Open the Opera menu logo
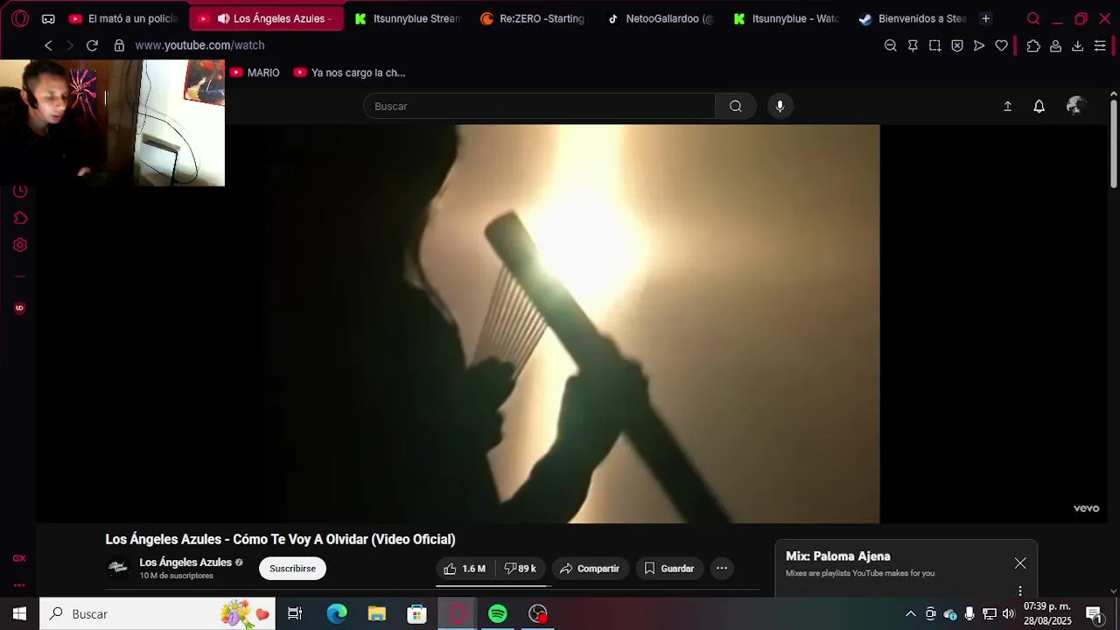1120x630 pixels. pos(19,18)
